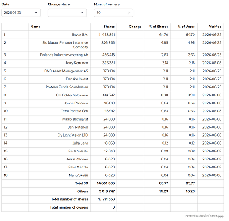This screenshot has height=221, width=229.
Task: Click Finlands Industriinvestering Ab name
Action: [x=64, y=55]
